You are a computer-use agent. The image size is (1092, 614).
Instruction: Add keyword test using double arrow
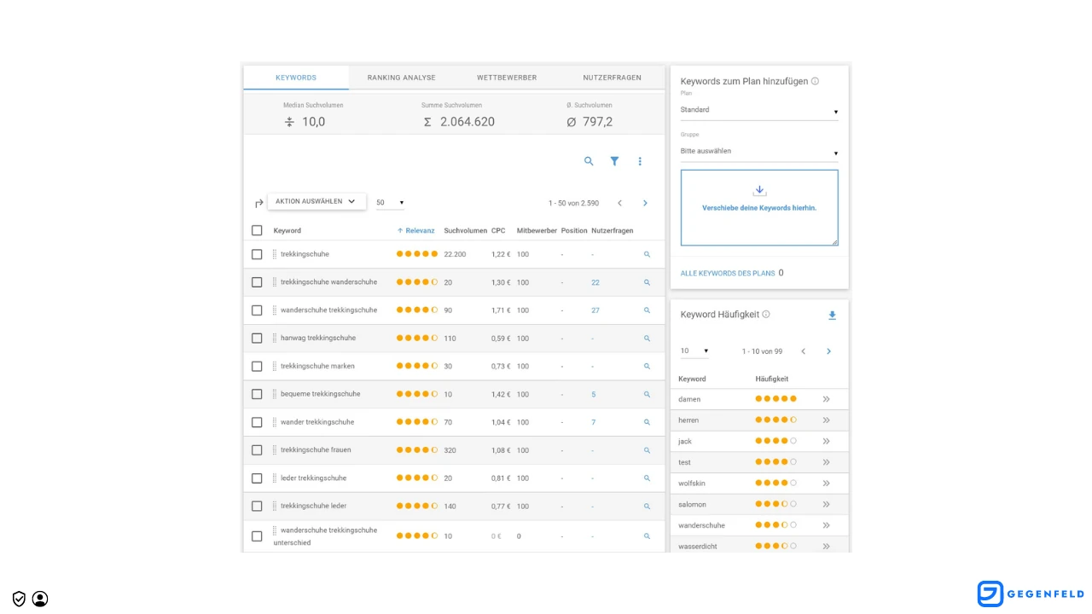tap(826, 462)
